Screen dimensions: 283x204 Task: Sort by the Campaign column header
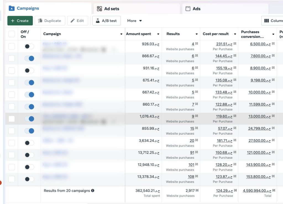click(52, 34)
